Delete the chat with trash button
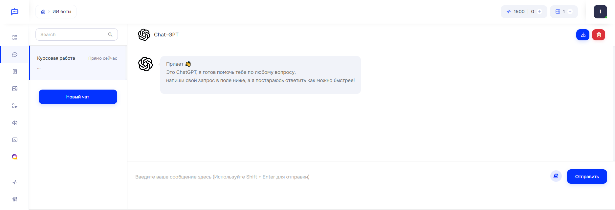The image size is (615, 210). [599, 35]
